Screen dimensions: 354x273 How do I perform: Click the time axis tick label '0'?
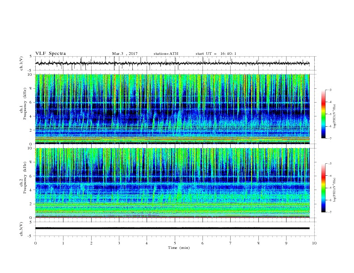tap(35, 243)
